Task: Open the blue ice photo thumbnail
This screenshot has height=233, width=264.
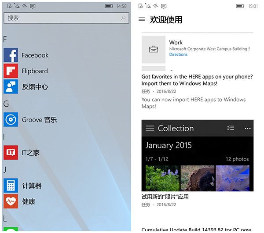Action: (232, 178)
